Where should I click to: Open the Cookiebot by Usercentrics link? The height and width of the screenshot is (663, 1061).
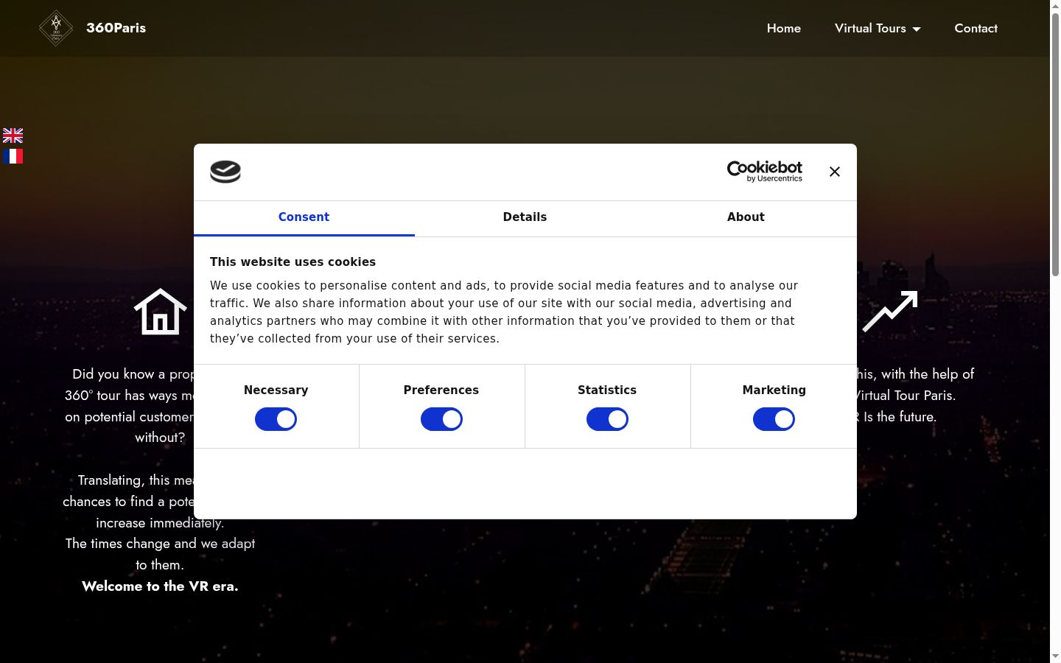pos(764,172)
